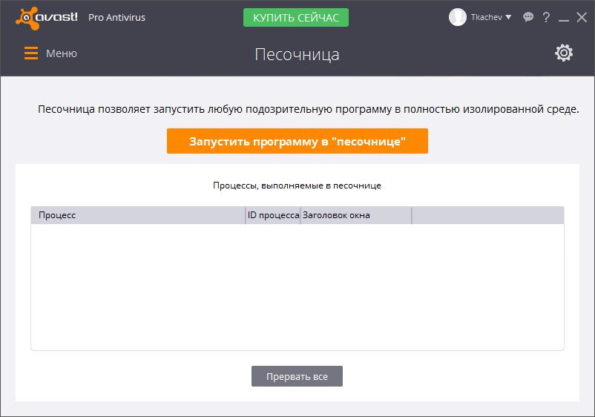Click the Tkachev user avatar

coord(457,17)
